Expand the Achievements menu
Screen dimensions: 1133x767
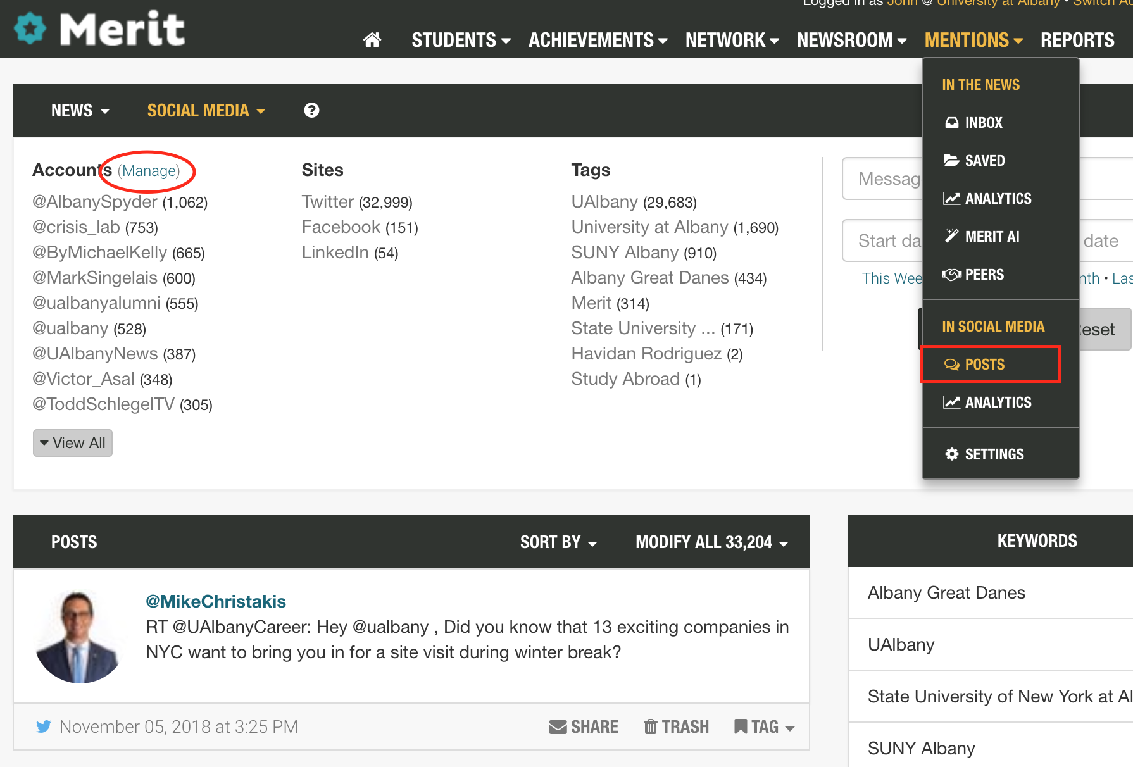598,40
